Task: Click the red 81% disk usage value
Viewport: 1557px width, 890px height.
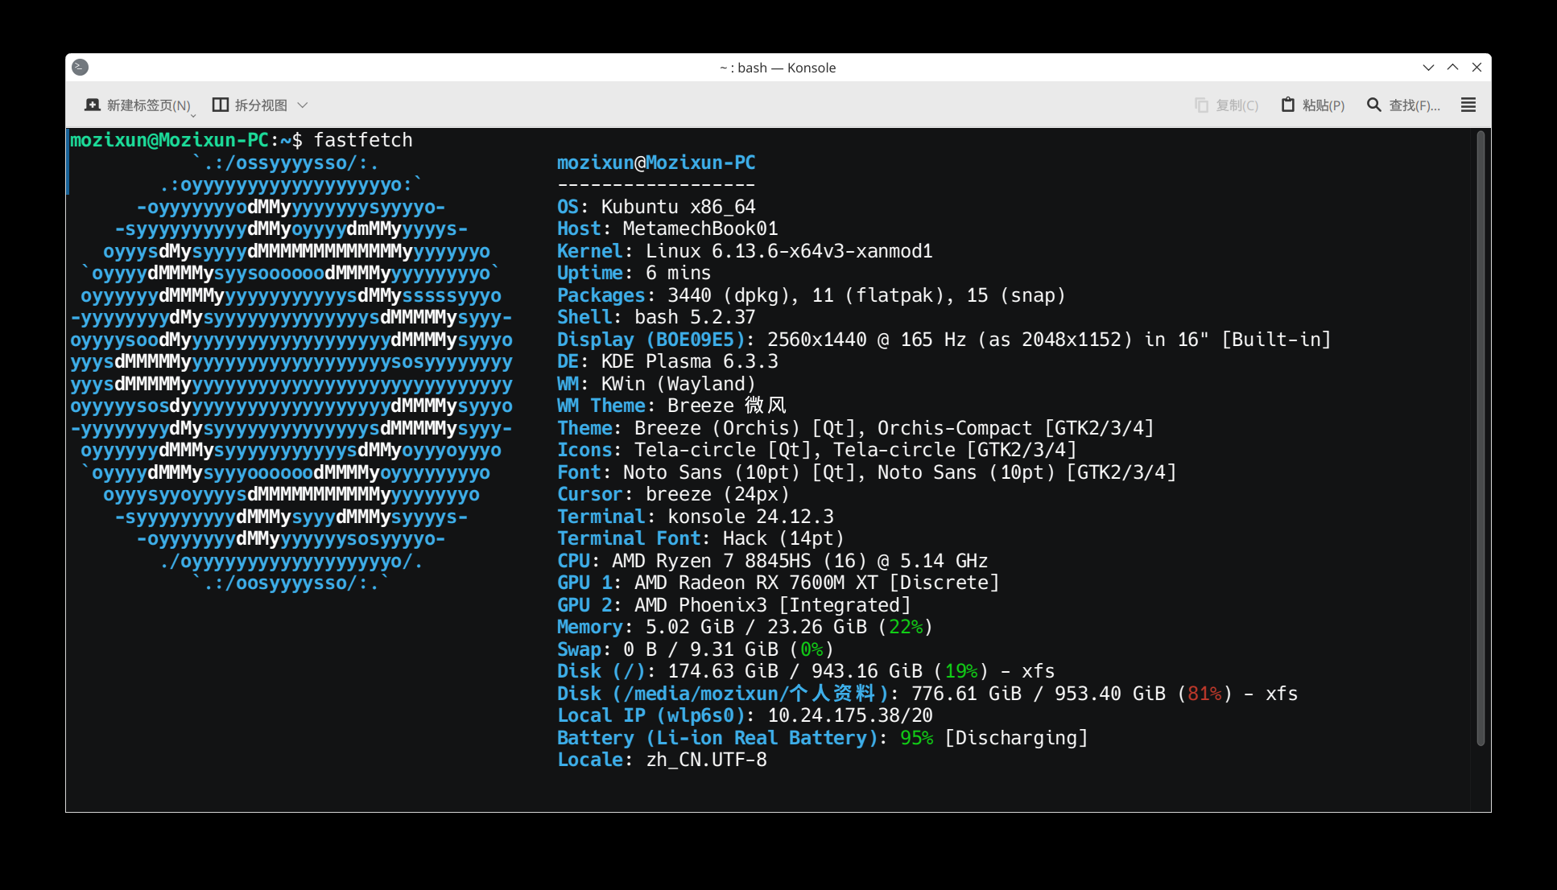Action: tap(1204, 694)
